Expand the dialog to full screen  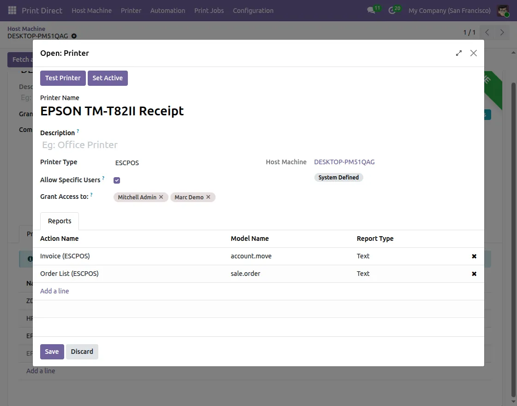click(x=458, y=53)
